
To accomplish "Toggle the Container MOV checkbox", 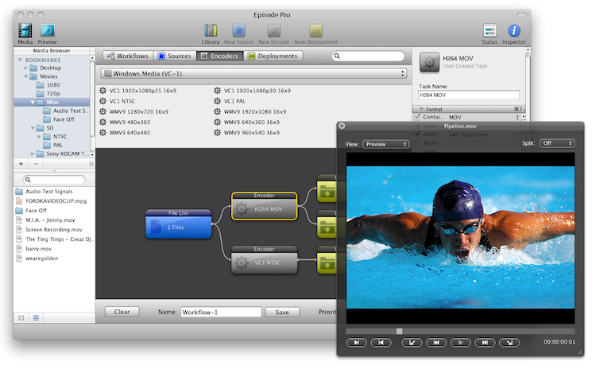I will pos(418,118).
